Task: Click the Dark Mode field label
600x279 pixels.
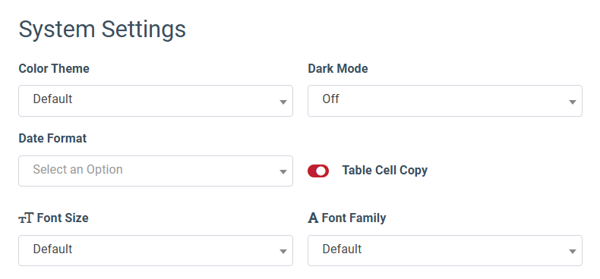Action: click(338, 69)
